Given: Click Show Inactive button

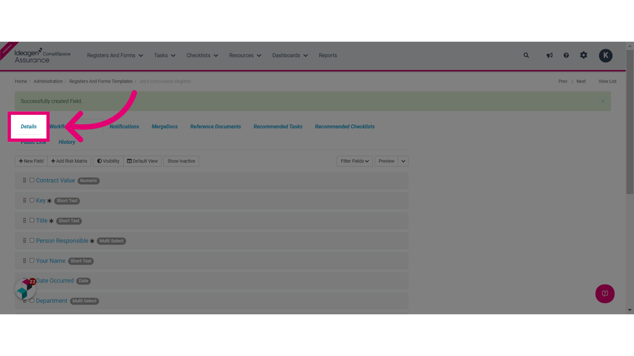Looking at the screenshot, I should [181, 161].
